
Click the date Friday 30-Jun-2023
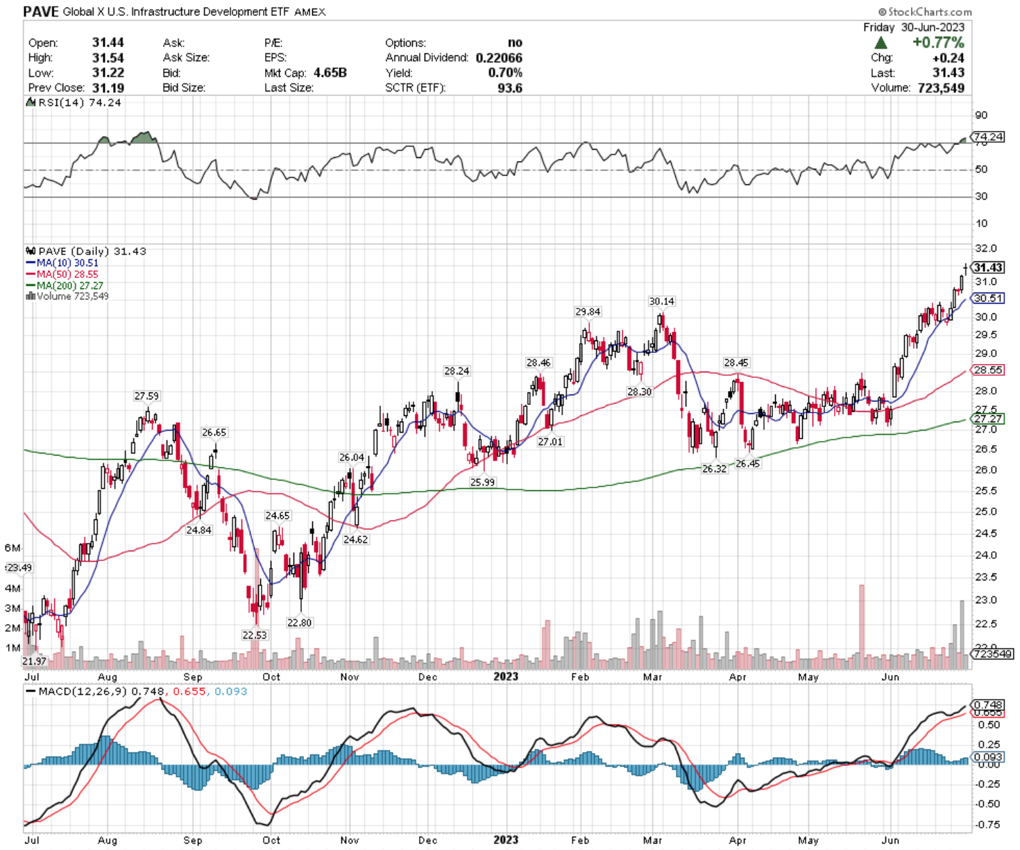click(914, 27)
